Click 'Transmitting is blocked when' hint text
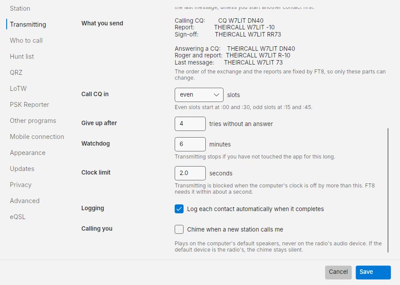Viewport: 400px width, 285px height. 275,189
